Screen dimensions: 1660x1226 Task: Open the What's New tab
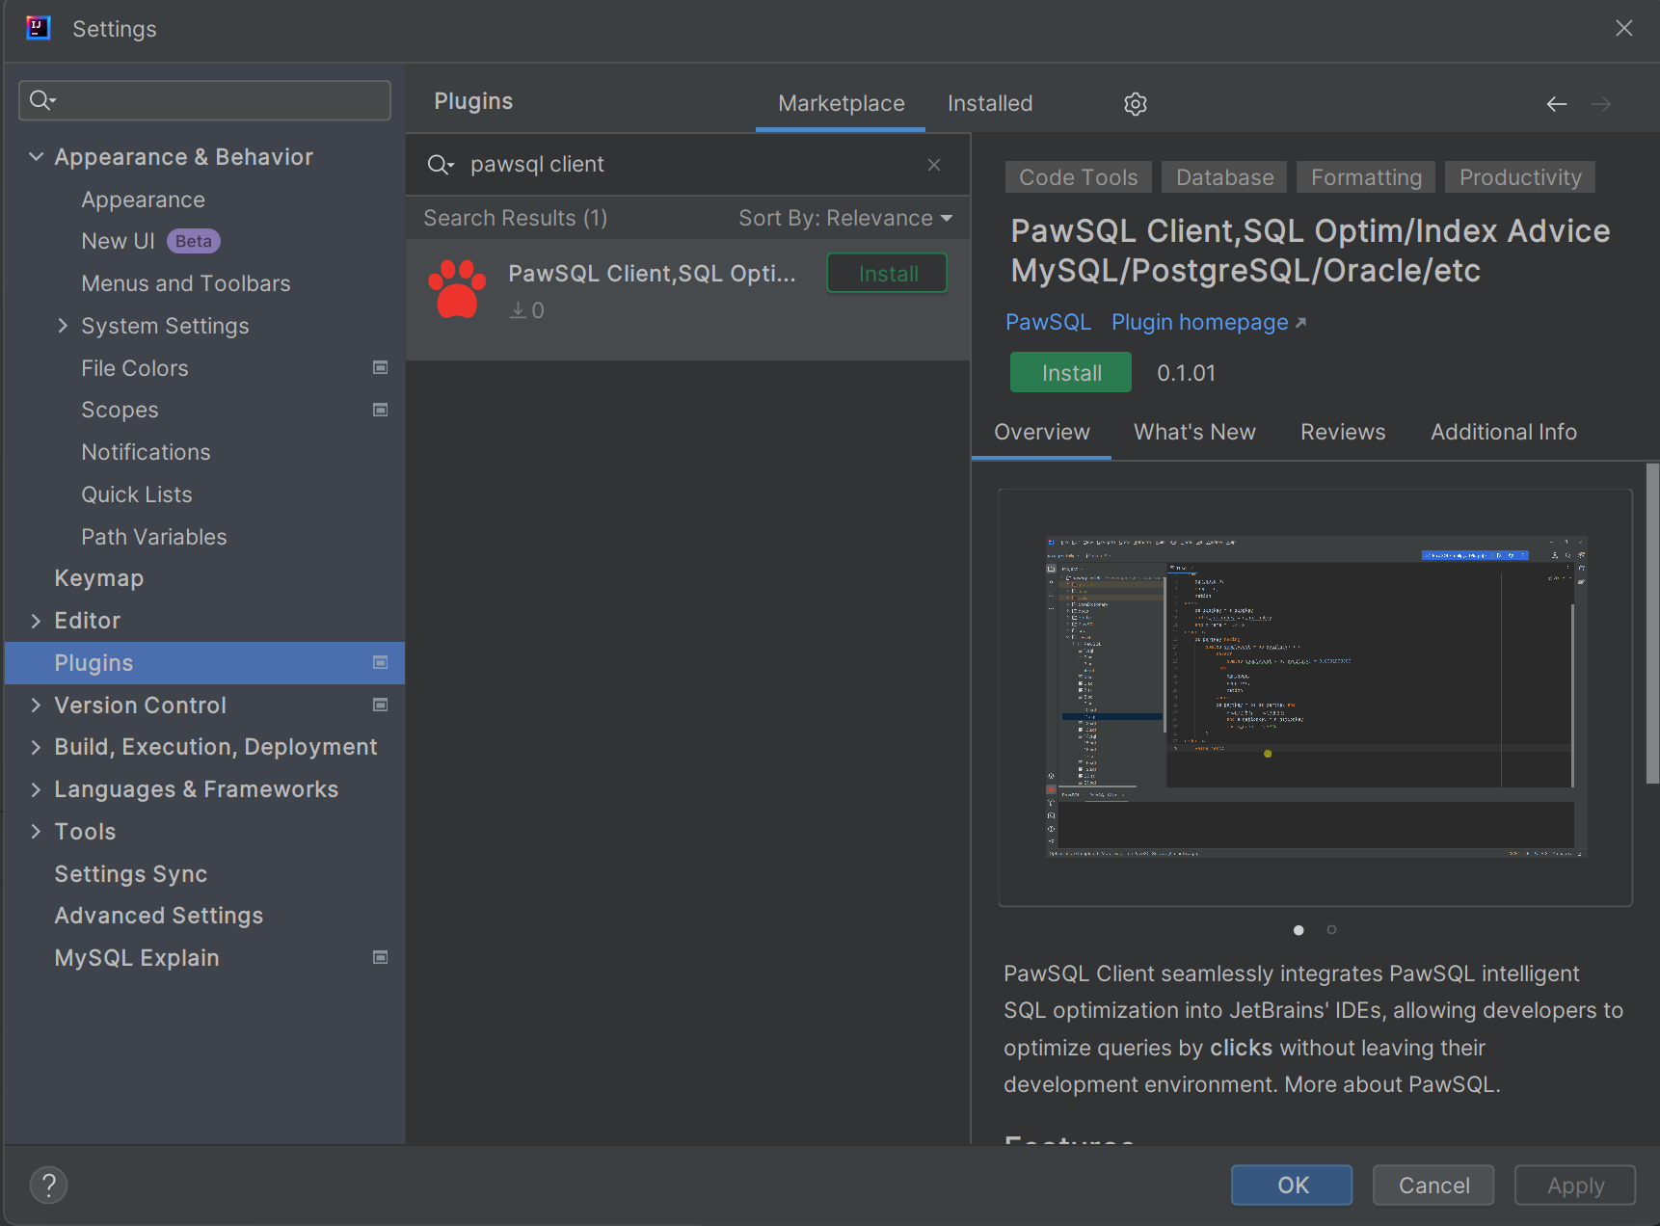tap(1194, 432)
